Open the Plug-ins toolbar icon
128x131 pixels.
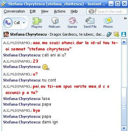(37, 23)
